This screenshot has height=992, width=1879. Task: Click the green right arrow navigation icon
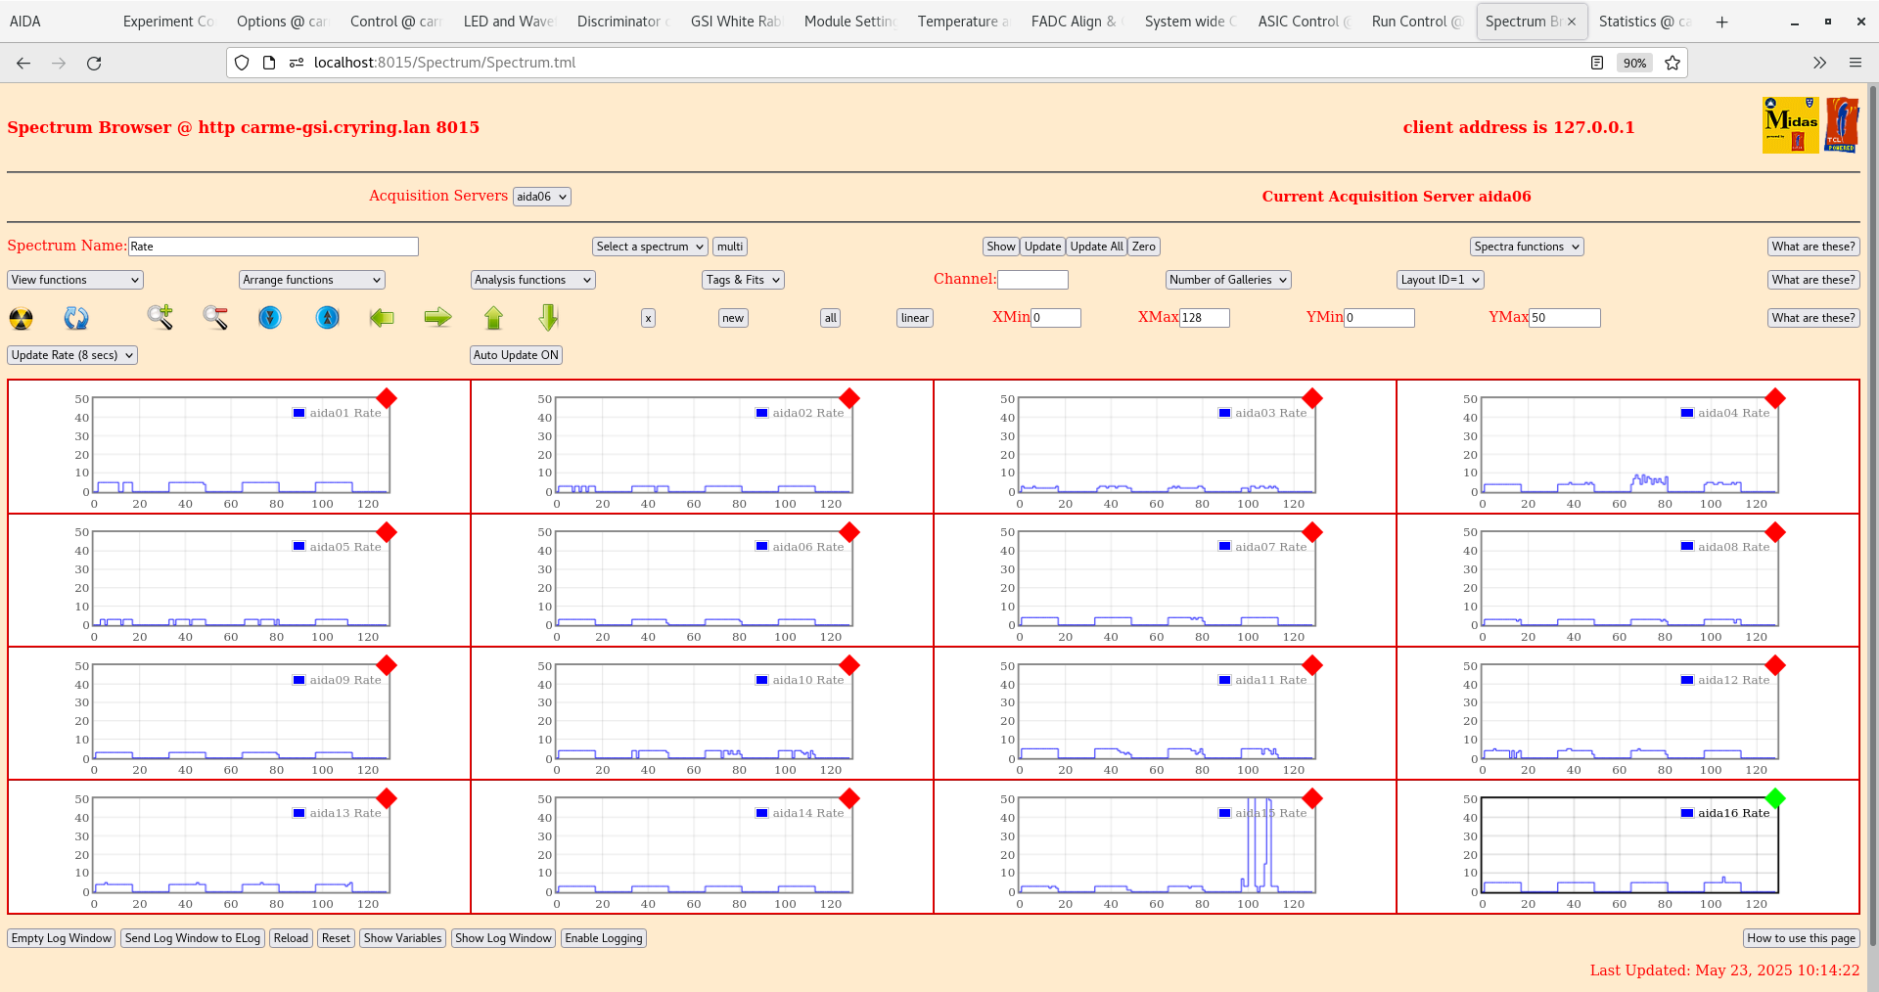pos(437,318)
